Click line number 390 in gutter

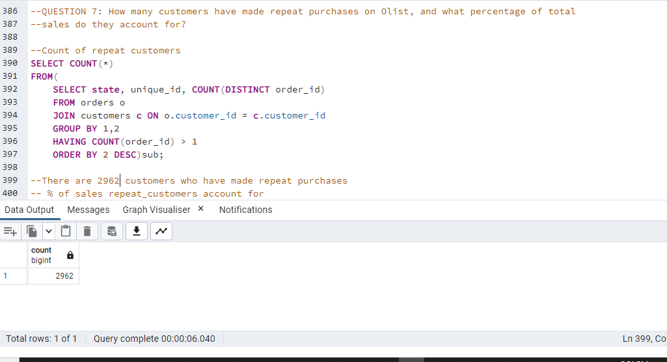tap(10, 63)
